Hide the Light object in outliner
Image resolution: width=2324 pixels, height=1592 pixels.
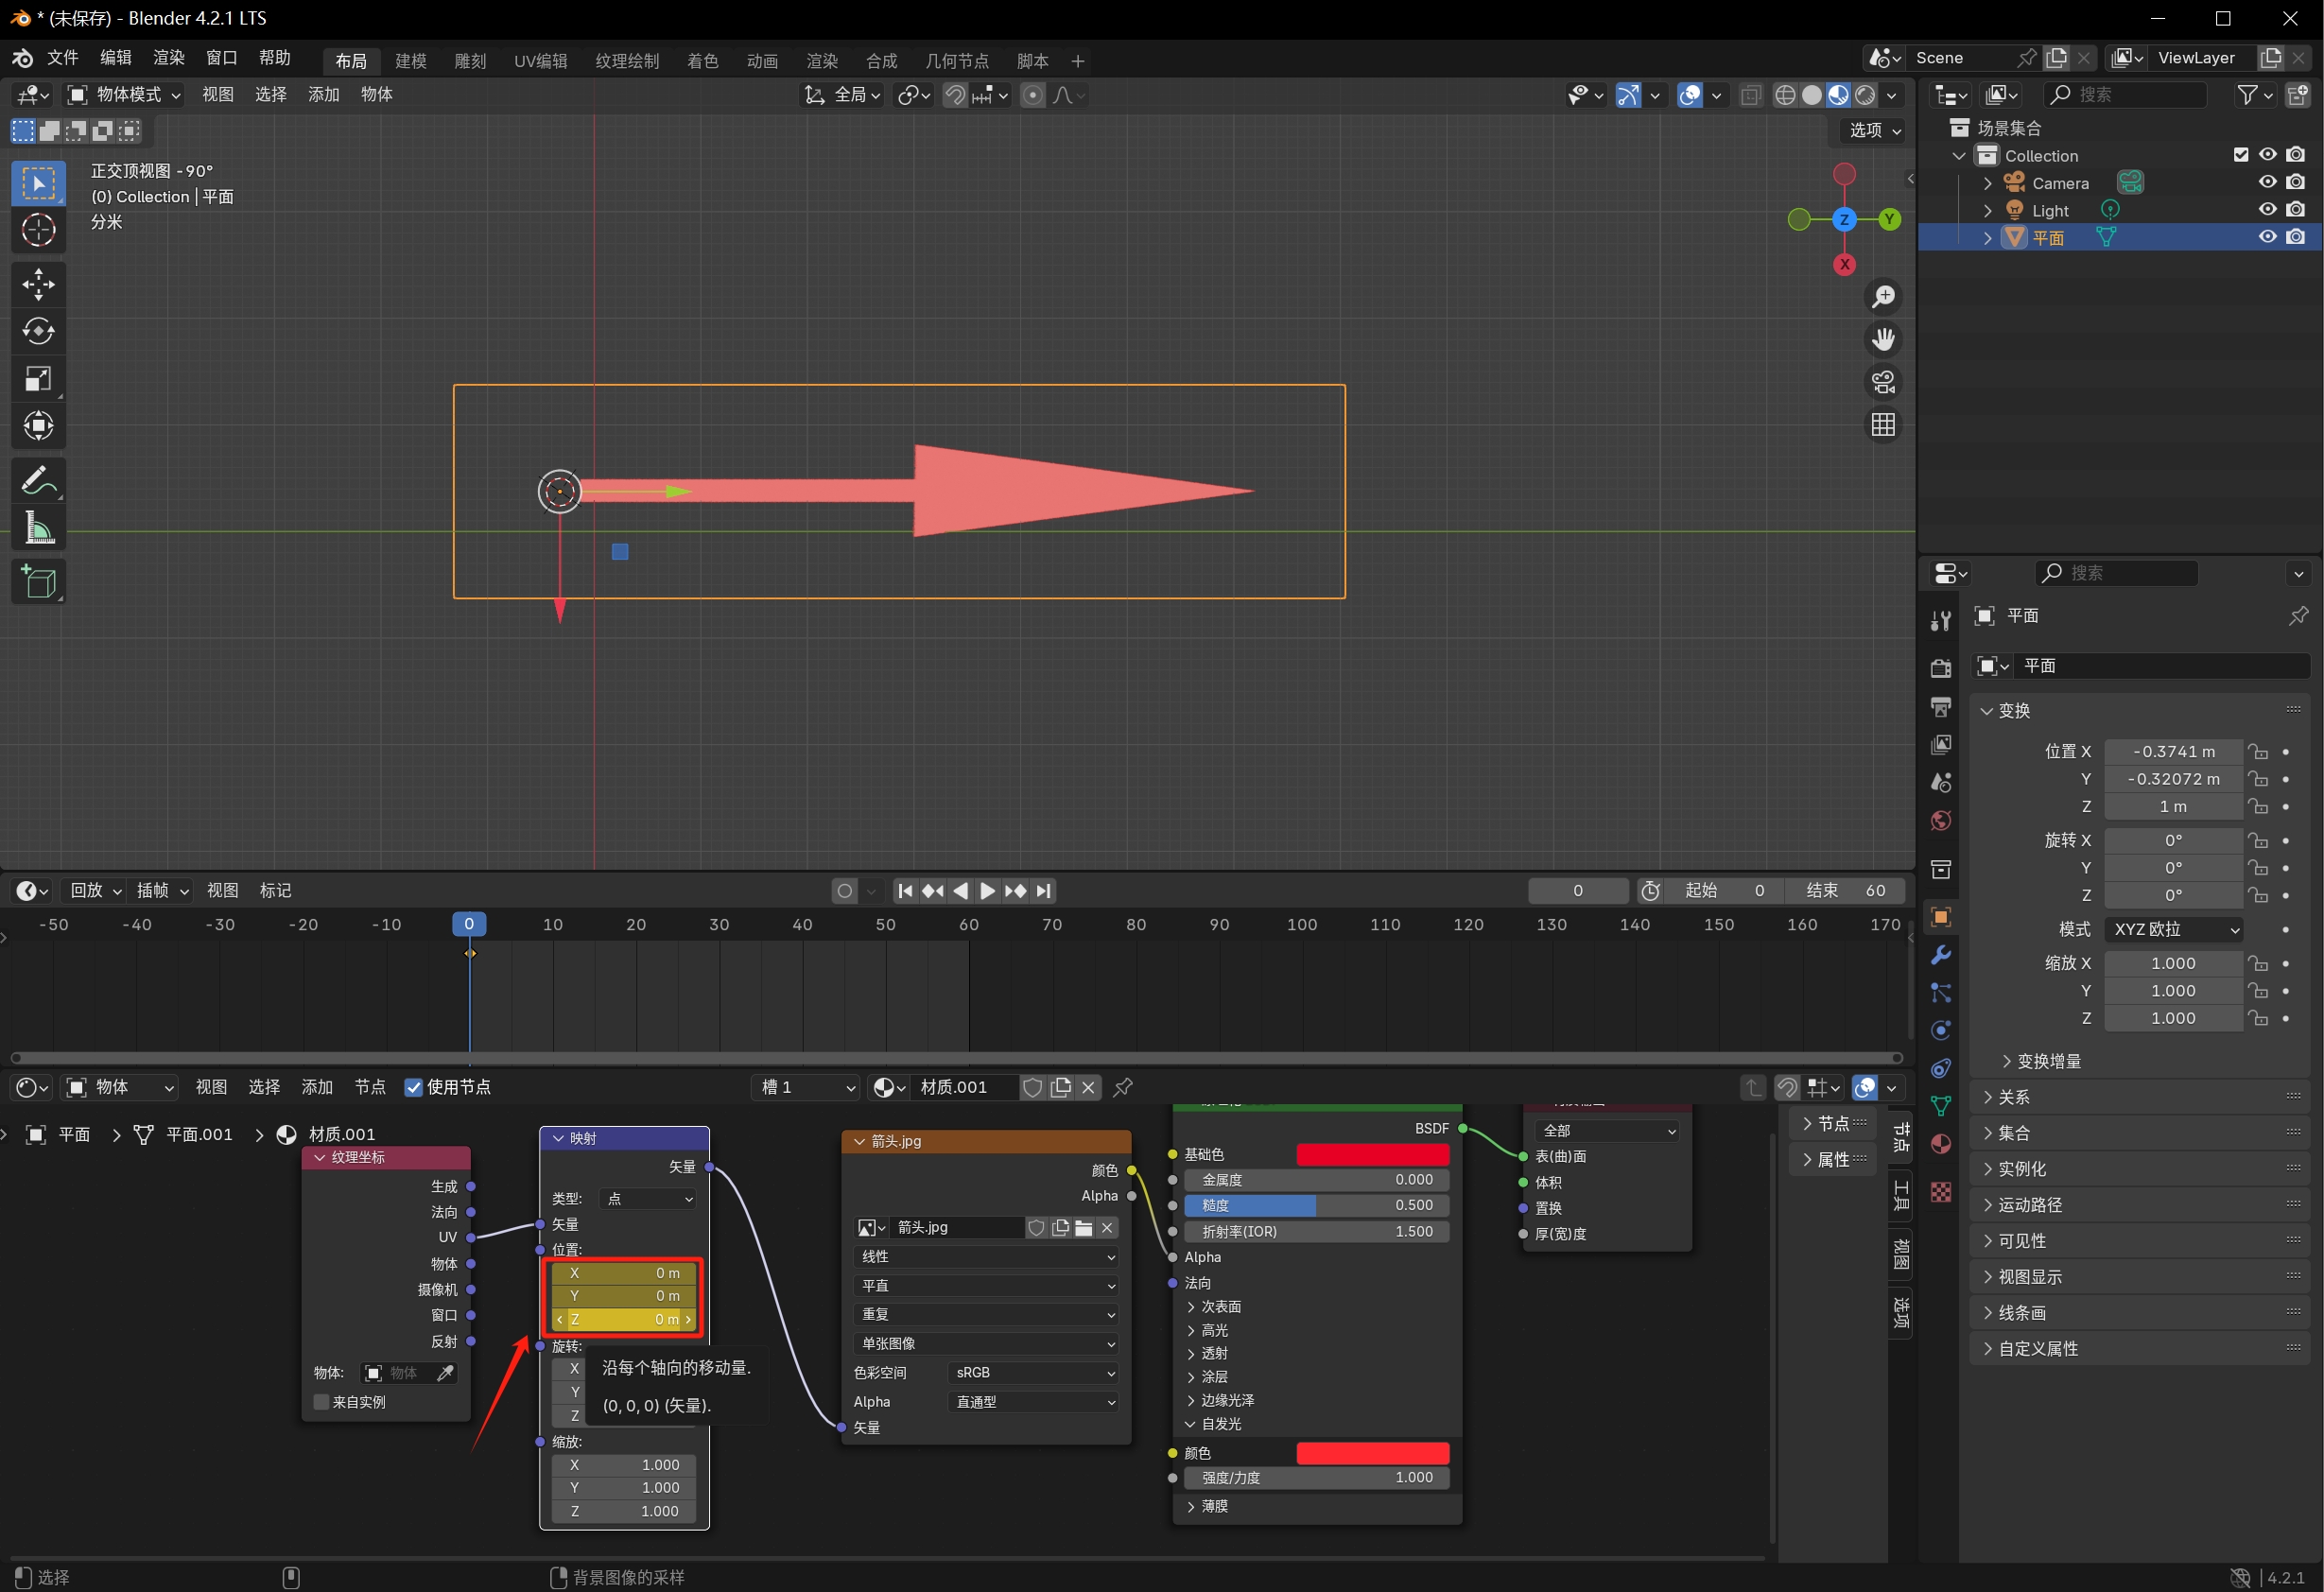[2267, 210]
